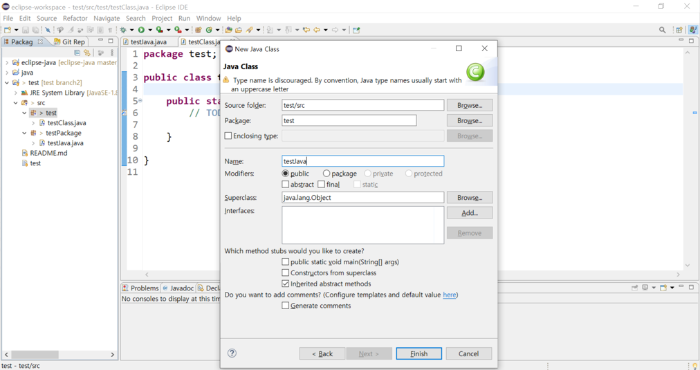Image resolution: width=700 pixels, height=370 pixels.
Task: Open the Navigate menu
Action: tap(107, 18)
